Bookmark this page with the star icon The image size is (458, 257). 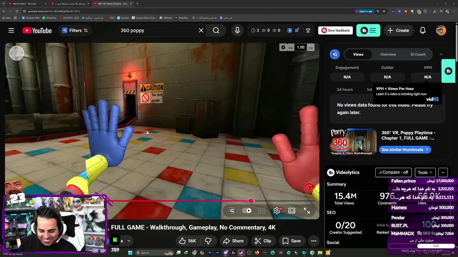tap(384, 11)
